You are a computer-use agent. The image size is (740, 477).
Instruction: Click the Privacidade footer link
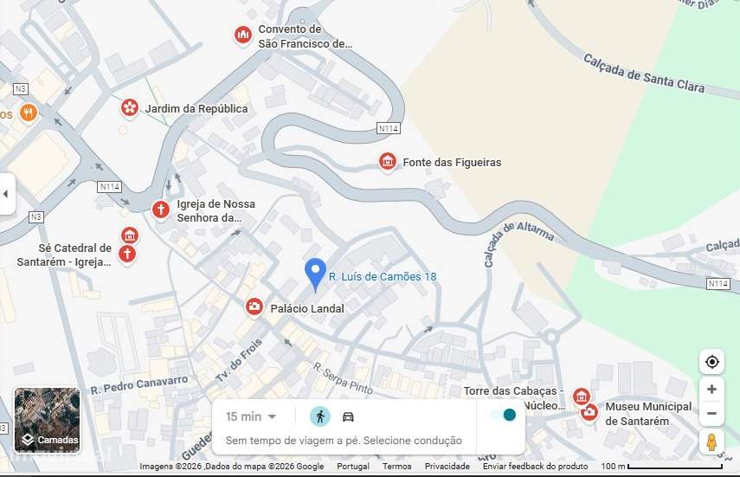(x=447, y=466)
